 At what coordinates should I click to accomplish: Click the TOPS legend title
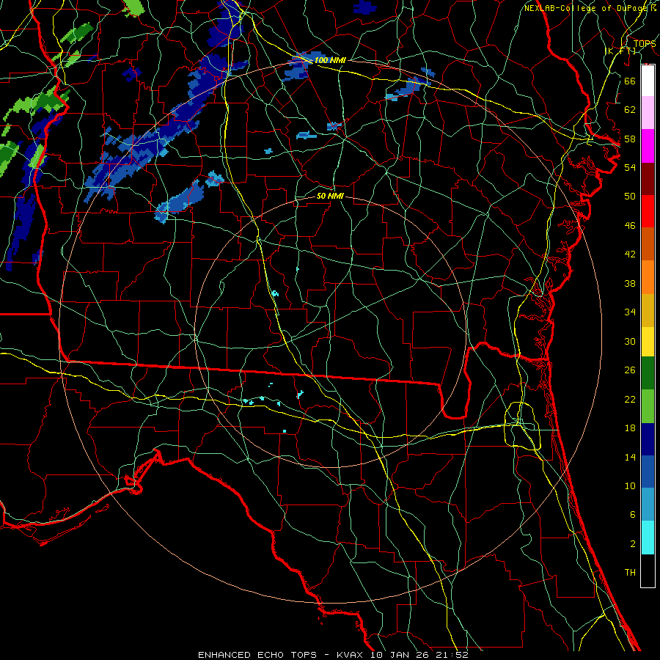(x=645, y=44)
